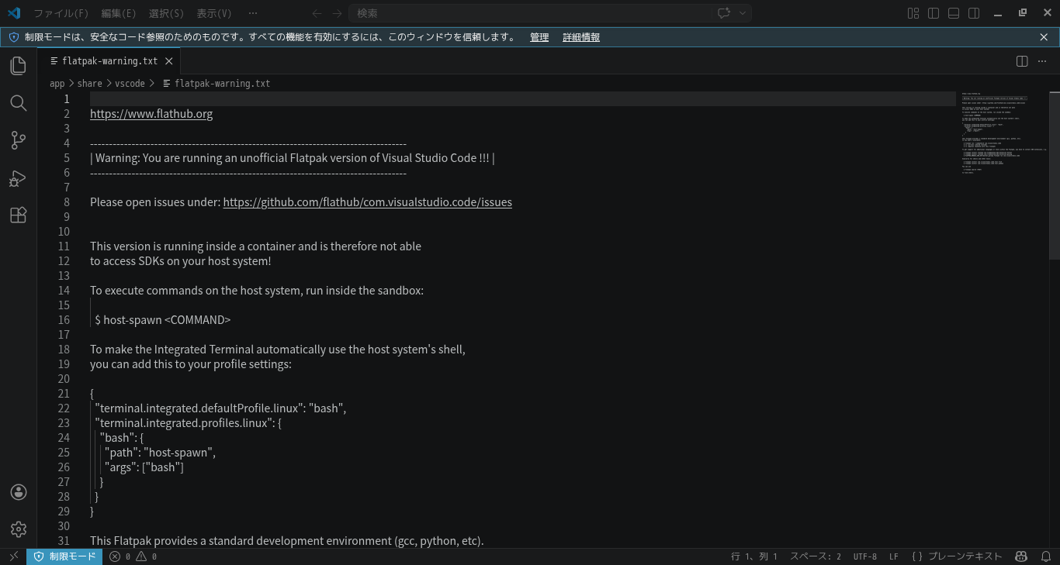The image size is (1060, 565).
Task: Click the '$ host-spawn <COMMAND>' line
Action: [x=163, y=320]
